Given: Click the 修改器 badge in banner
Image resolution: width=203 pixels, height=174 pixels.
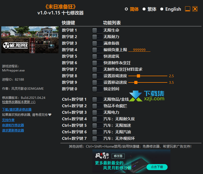Looking at the screenshot, I should pyautogui.click(x=118, y=156).
